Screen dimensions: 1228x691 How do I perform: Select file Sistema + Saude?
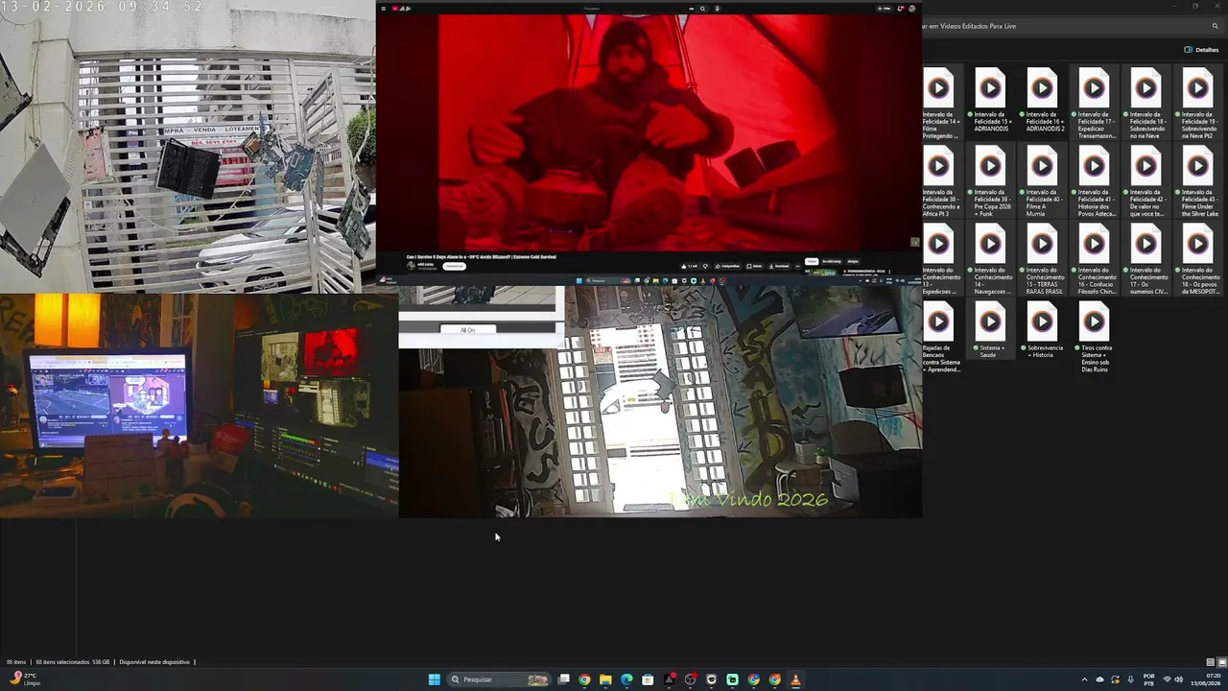tap(990, 330)
